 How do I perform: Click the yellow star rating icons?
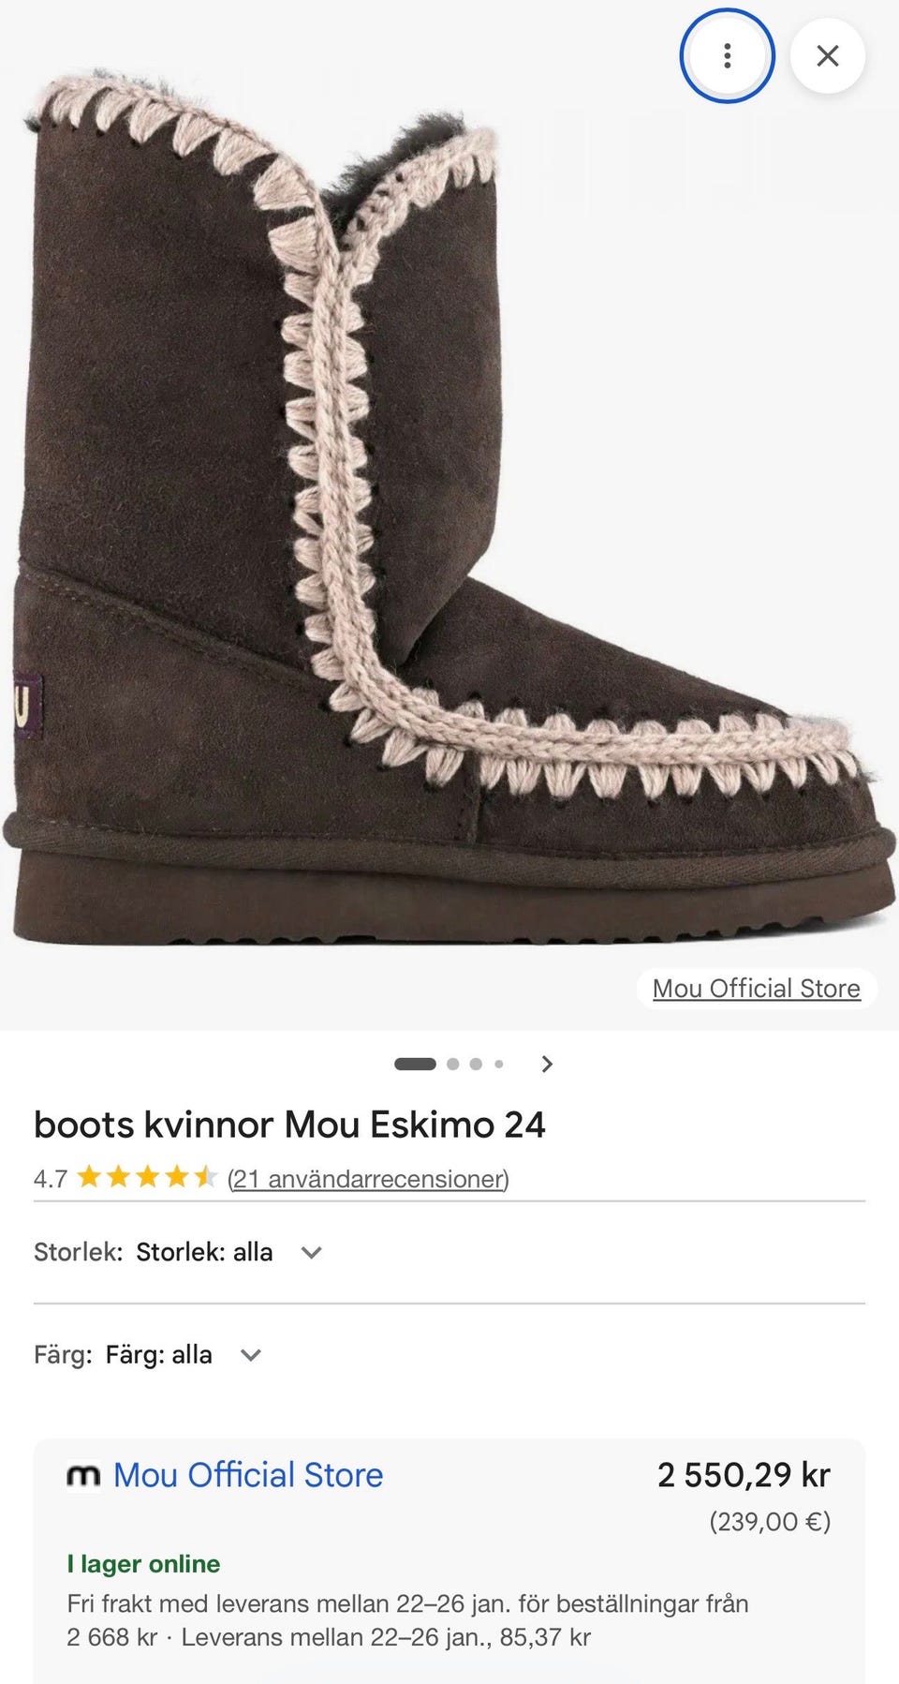[147, 1177]
